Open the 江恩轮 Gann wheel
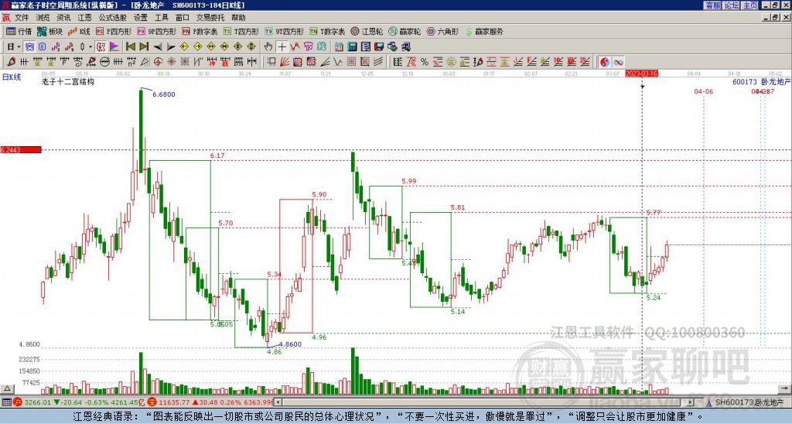 (367, 31)
